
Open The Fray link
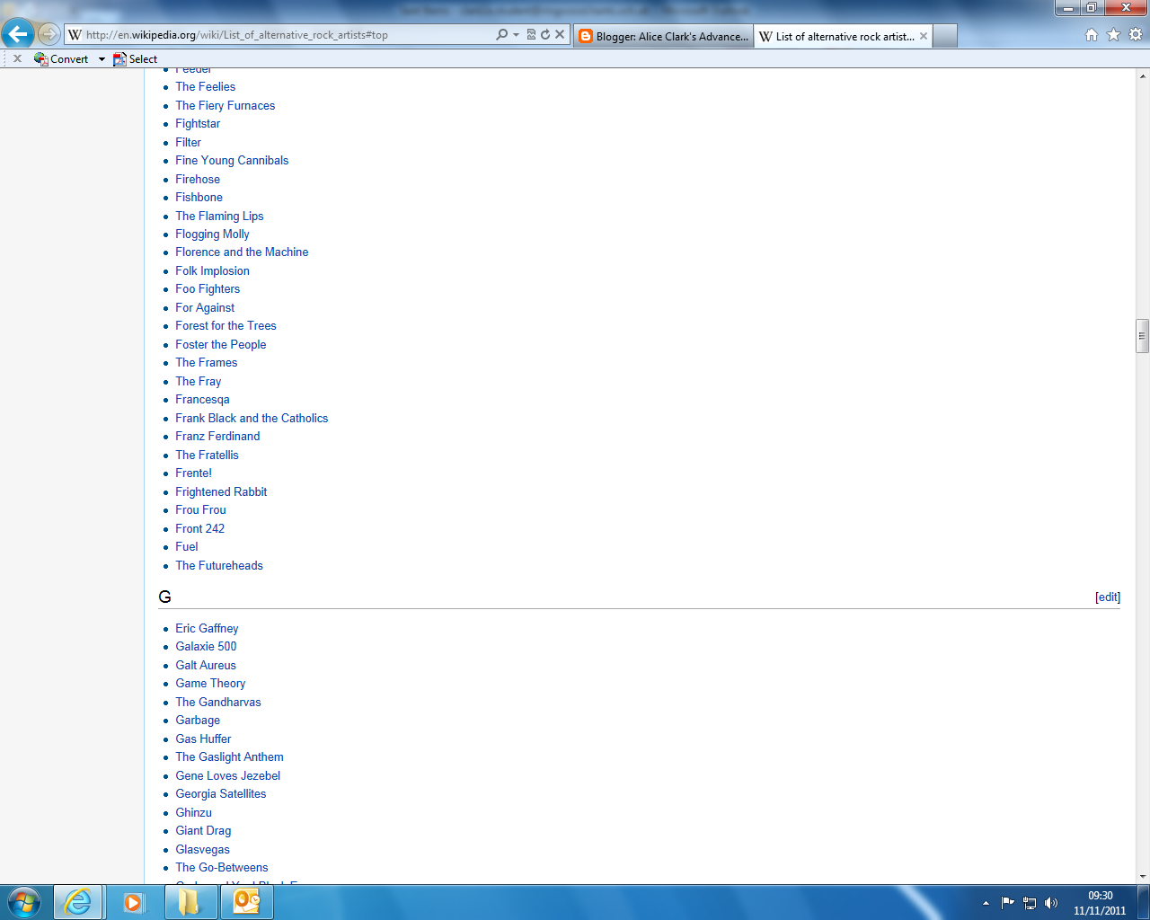pyautogui.click(x=198, y=381)
